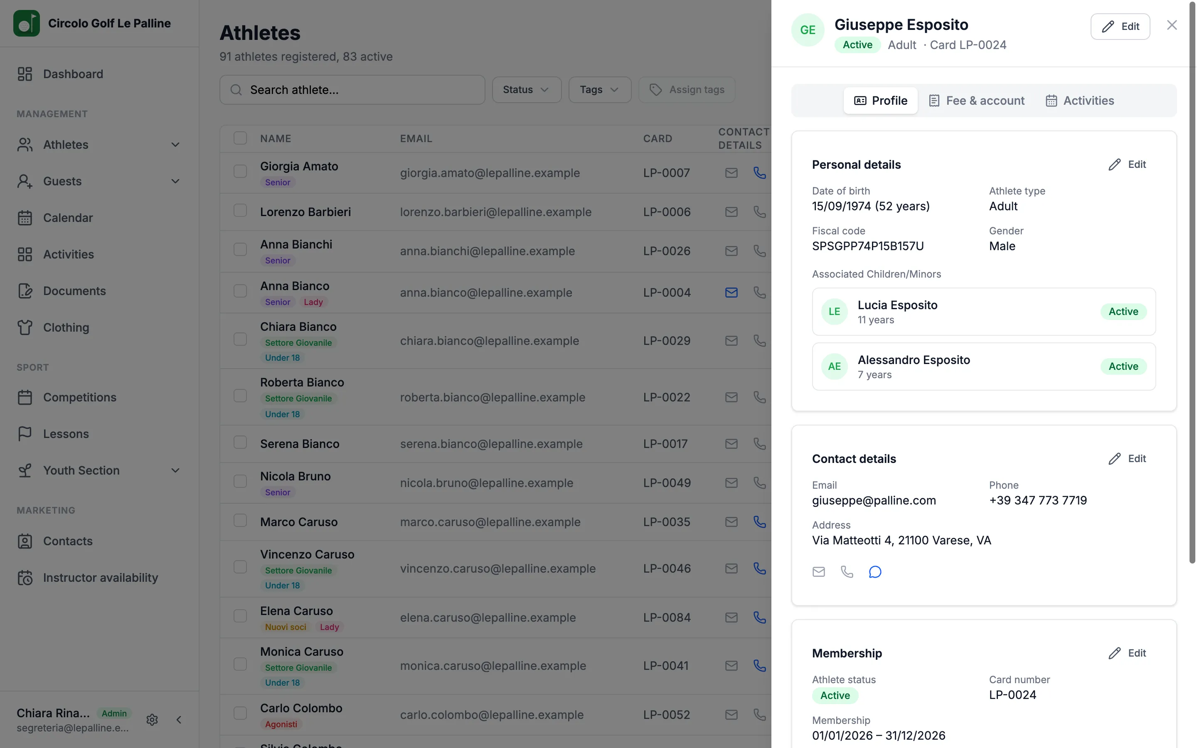Click the Search athlete input field

(x=352, y=89)
